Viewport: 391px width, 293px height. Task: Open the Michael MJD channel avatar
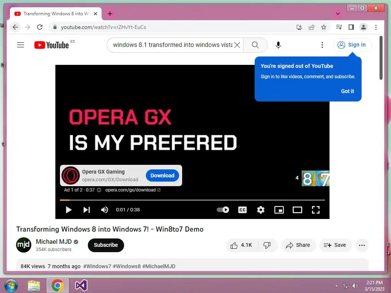24,245
